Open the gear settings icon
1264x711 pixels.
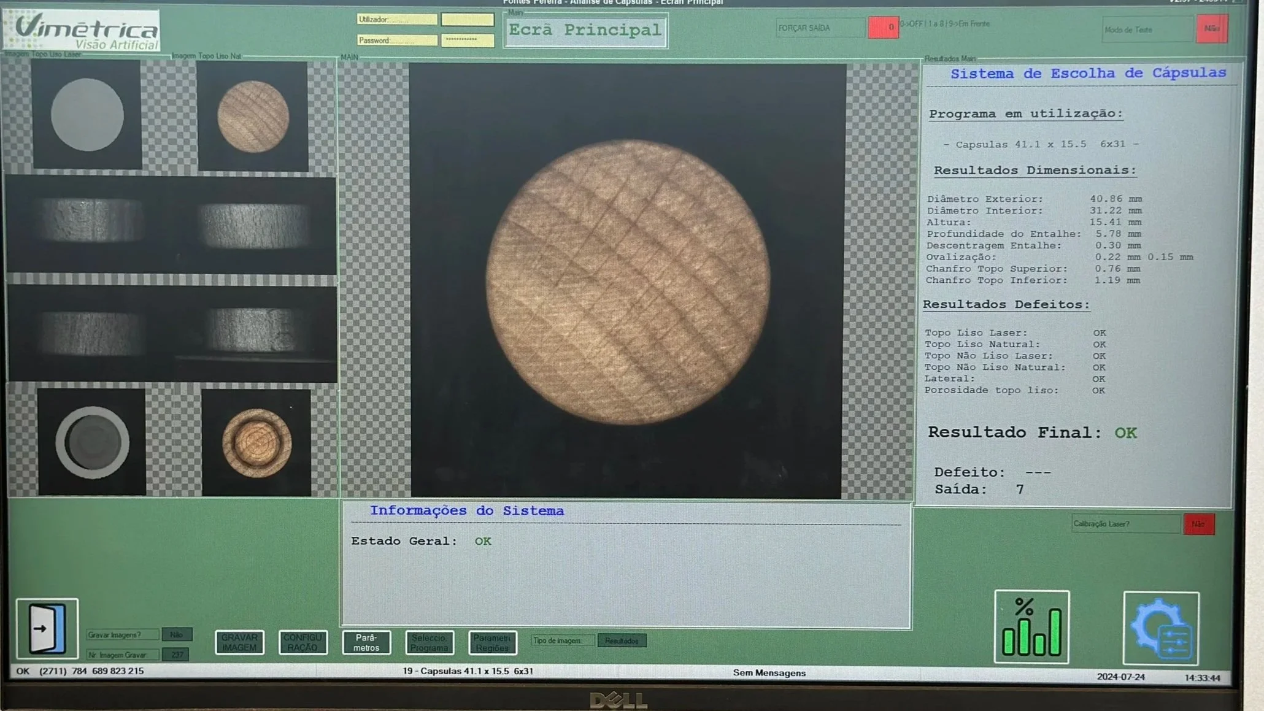point(1160,628)
